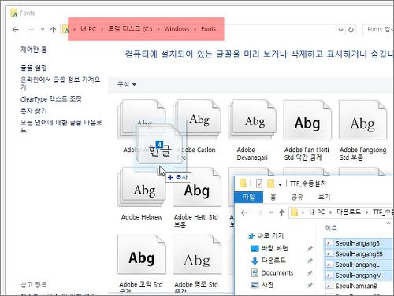This screenshot has height=296, width=394.
Task: Open 문자 찾기 link
Action: 34,111
